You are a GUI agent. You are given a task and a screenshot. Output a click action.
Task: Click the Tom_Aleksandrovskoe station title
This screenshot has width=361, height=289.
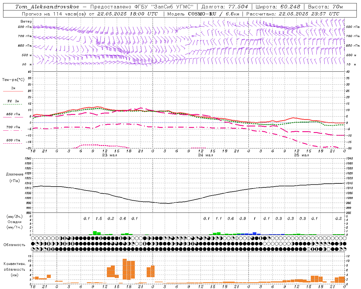click(x=47, y=7)
